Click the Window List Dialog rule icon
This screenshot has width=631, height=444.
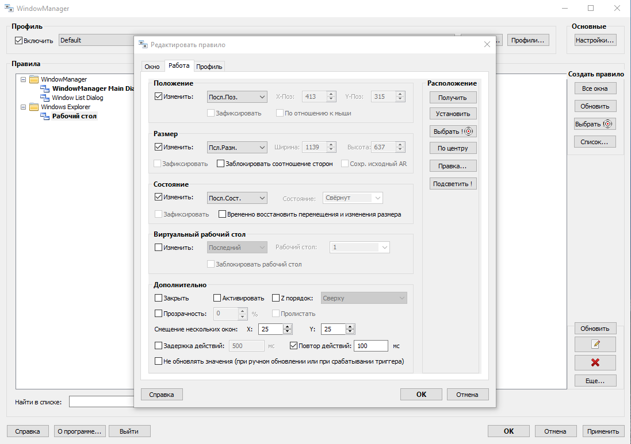coord(45,98)
